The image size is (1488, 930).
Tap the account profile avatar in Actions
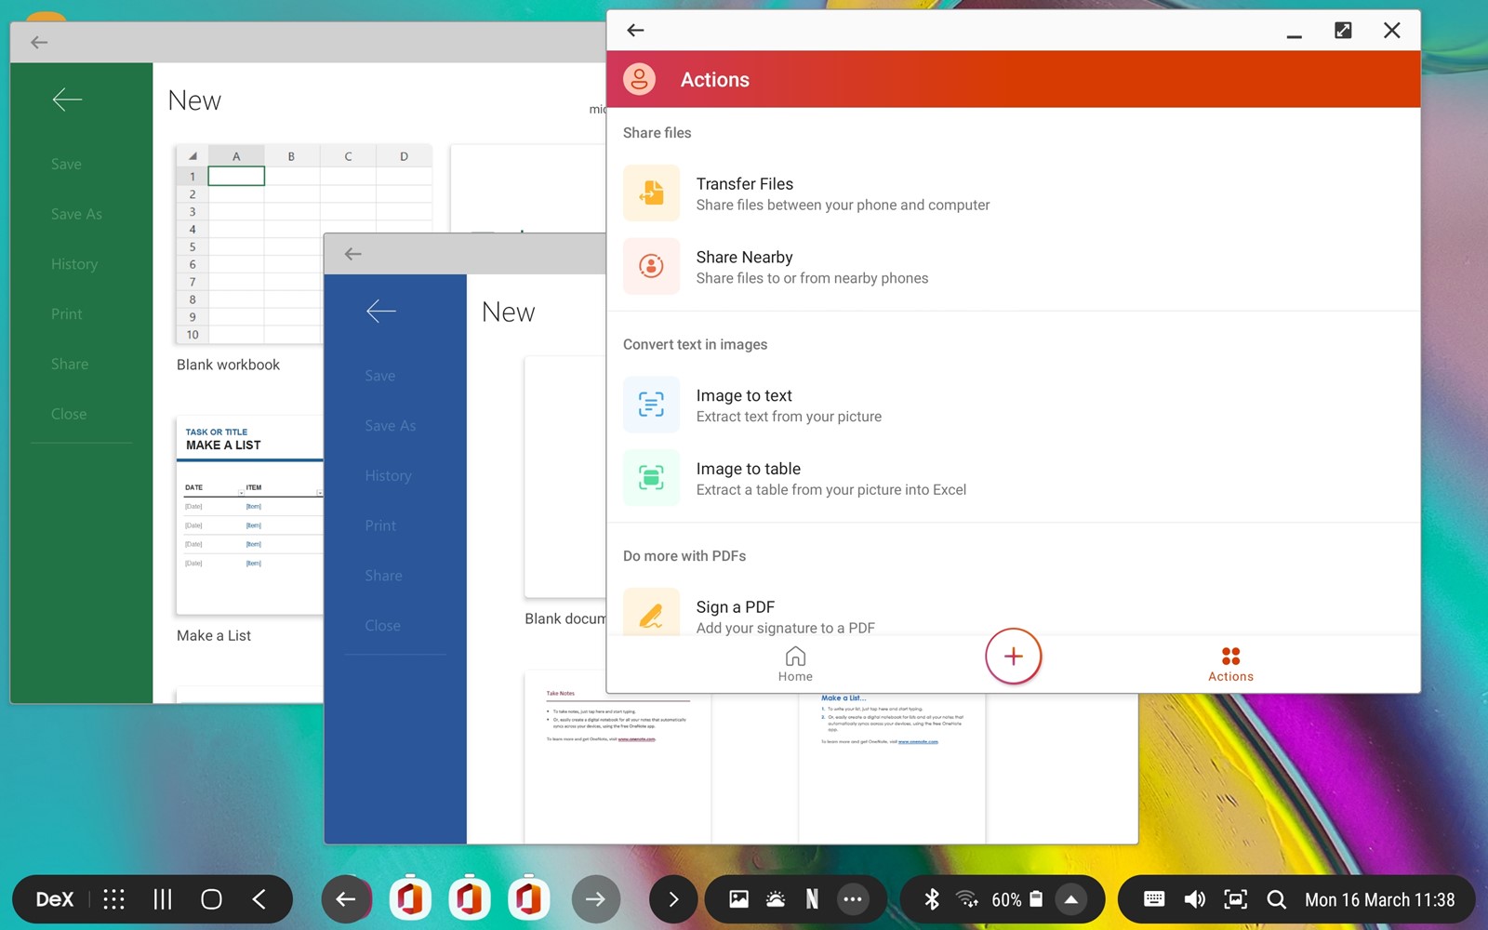point(640,80)
